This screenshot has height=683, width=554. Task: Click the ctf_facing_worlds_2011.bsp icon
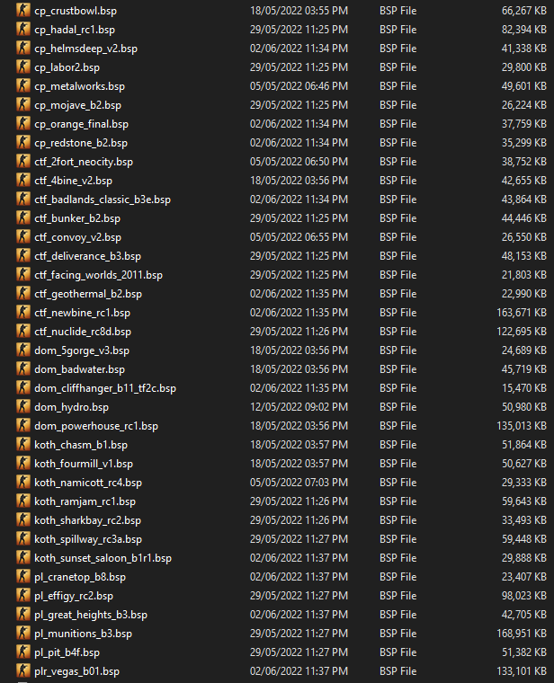point(23,274)
